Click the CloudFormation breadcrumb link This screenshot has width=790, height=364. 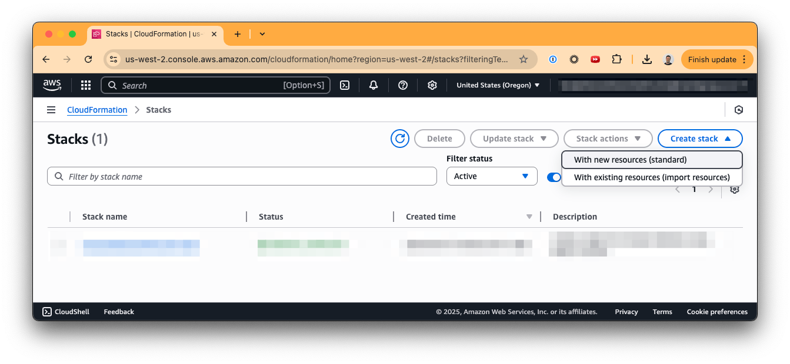(97, 110)
